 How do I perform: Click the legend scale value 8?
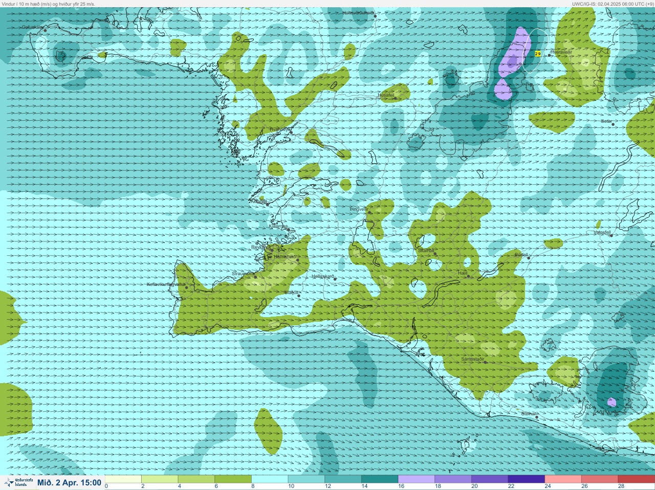point(253,486)
